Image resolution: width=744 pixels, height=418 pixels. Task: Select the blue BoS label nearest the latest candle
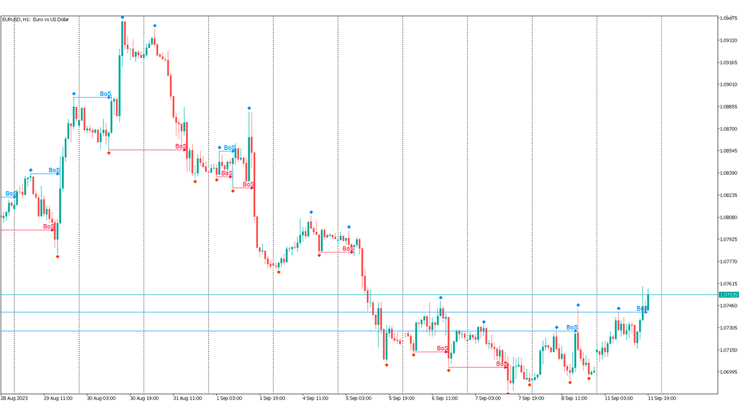(642, 308)
